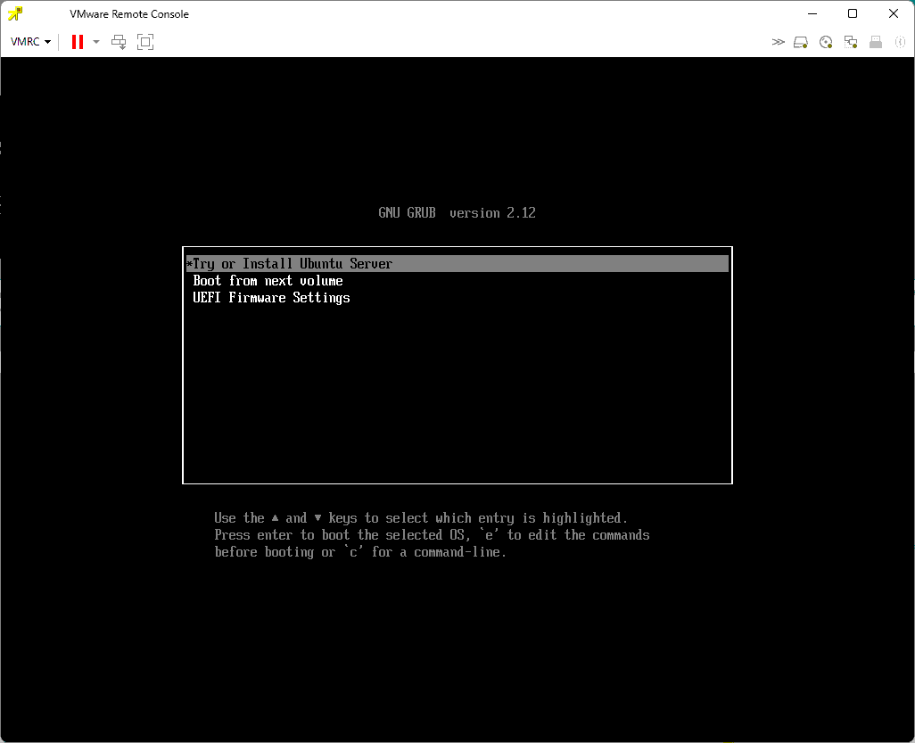The width and height of the screenshot is (915, 743).
Task: Click the dimmed Bluetooth device icon
Action: coord(900,42)
